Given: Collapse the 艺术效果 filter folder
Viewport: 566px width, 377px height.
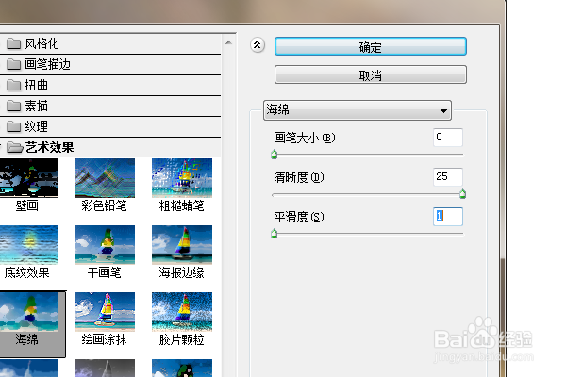Looking at the screenshot, I should point(110,147).
